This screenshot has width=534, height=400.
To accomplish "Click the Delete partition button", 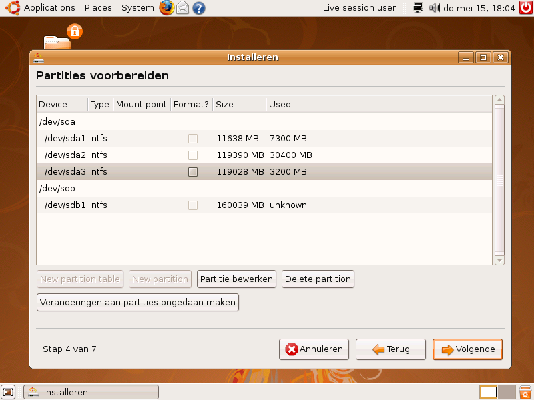I will [x=318, y=279].
